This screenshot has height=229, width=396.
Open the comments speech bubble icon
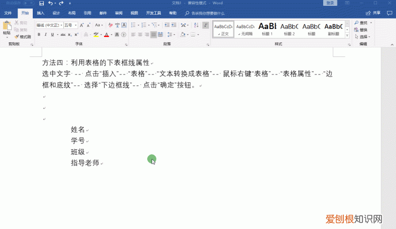click(x=390, y=13)
